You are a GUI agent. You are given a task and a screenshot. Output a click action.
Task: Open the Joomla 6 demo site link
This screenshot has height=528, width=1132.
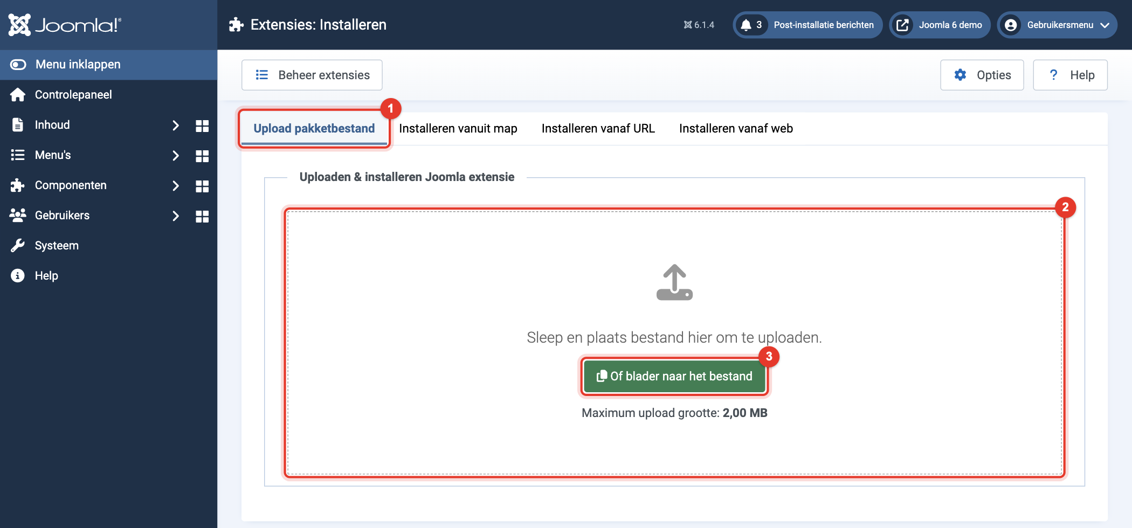tap(940, 25)
